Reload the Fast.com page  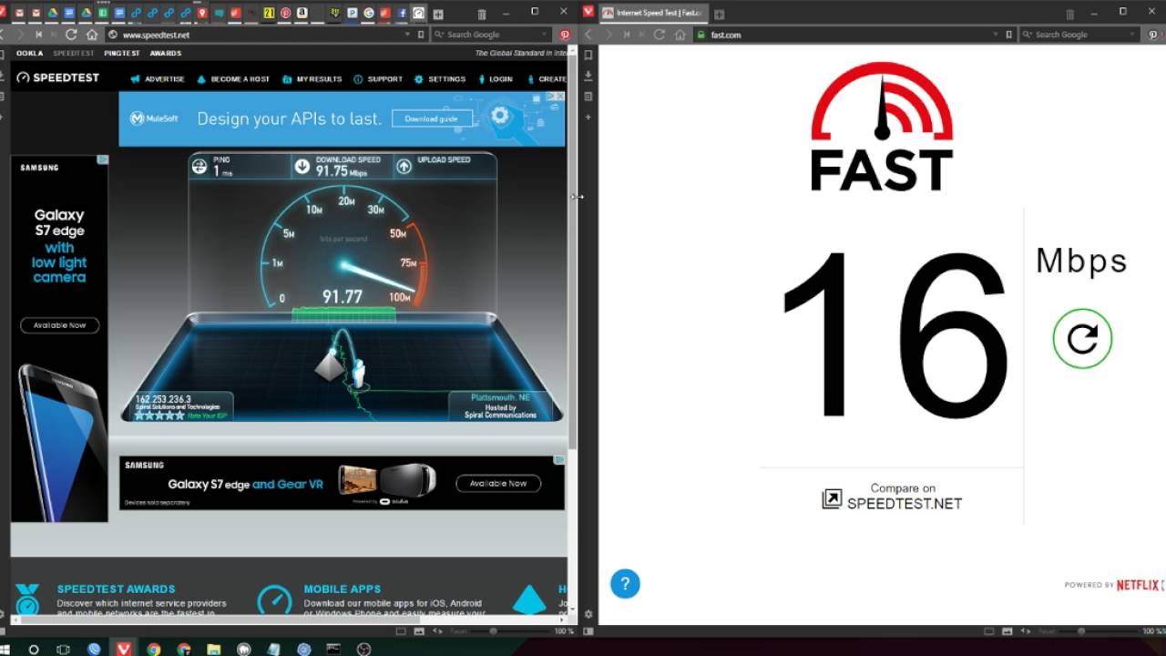click(x=660, y=35)
